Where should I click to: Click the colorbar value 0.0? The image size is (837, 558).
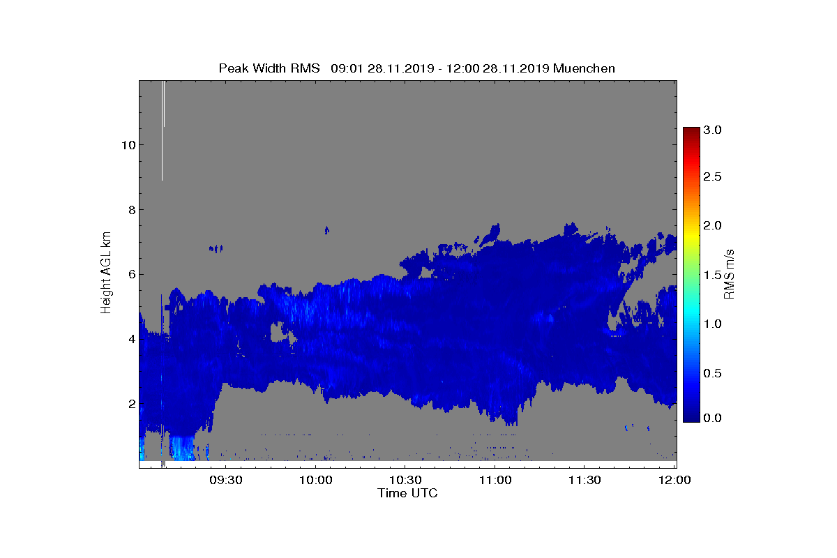tap(713, 418)
